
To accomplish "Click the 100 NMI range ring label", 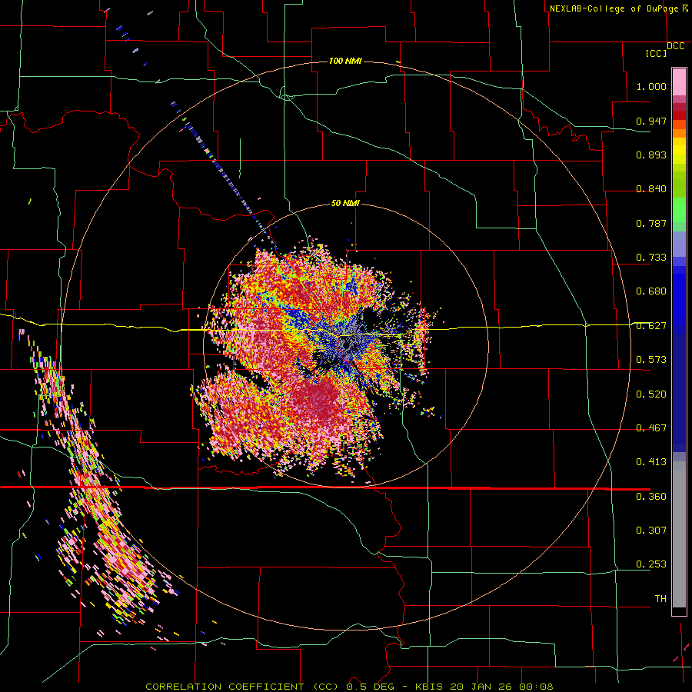I will pyautogui.click(x=345, y=61).
